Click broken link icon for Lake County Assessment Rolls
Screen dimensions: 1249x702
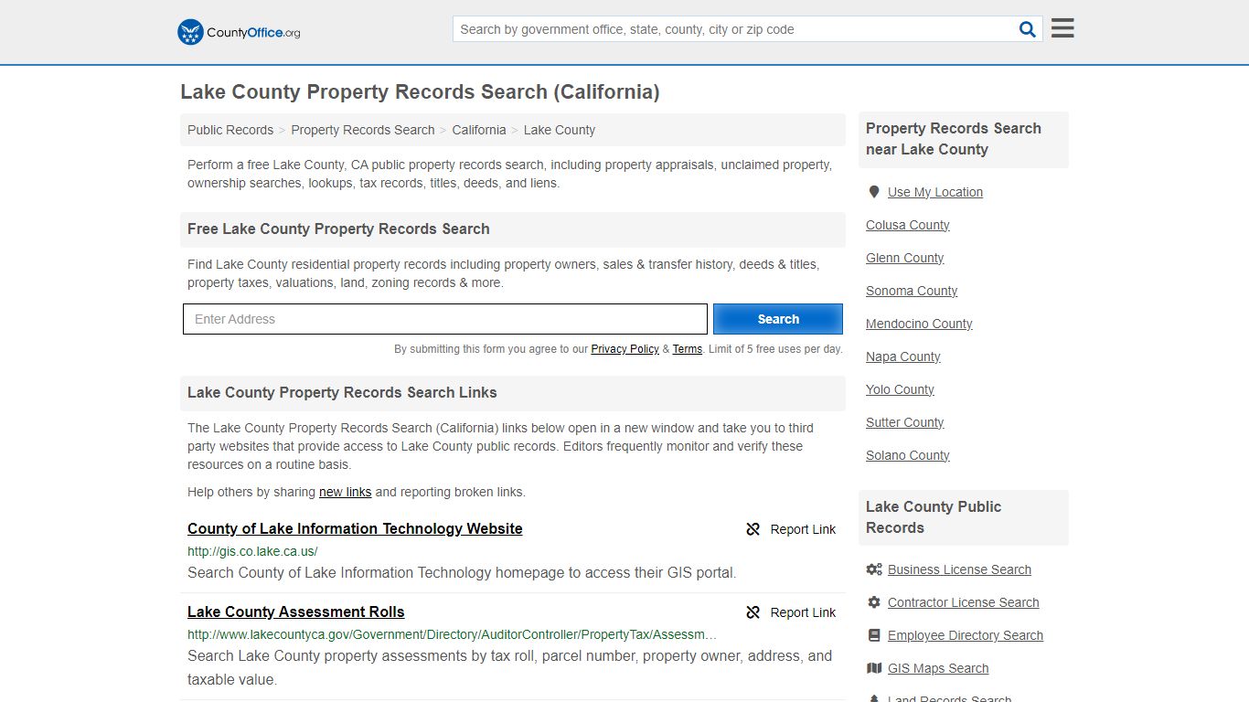(x=753, y=612)
